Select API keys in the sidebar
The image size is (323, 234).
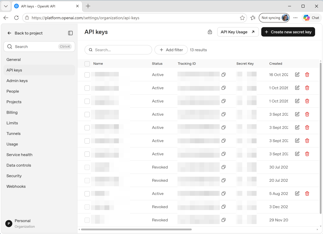click(x=39, y=70)
